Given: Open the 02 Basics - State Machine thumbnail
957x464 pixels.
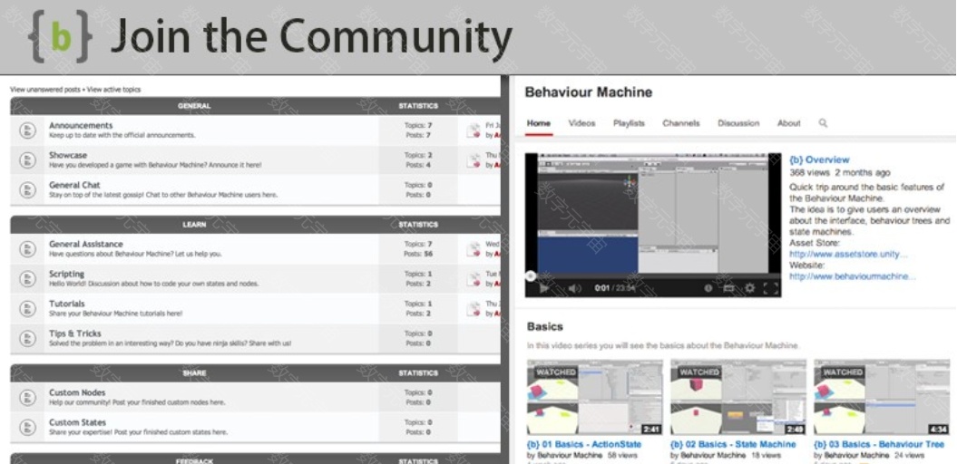Looking at the screenshot, I should coord(737,397).
